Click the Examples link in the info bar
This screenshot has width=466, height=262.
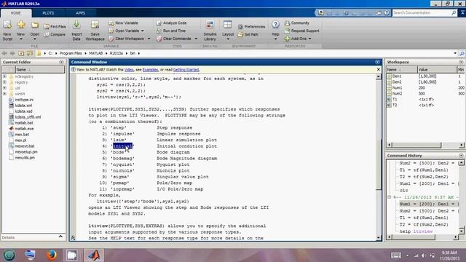point(151,70)
